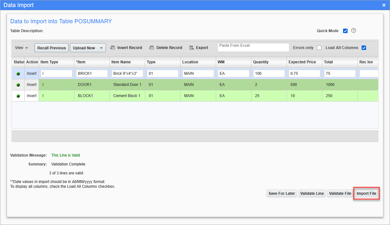Click the Insert Record icon button

(126, 48)
